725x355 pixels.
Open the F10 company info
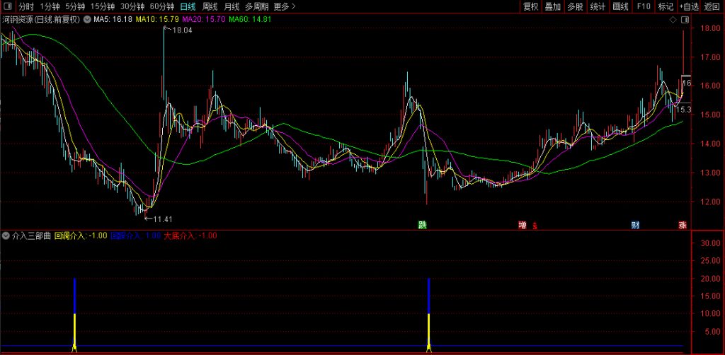[x=643, y=6]
